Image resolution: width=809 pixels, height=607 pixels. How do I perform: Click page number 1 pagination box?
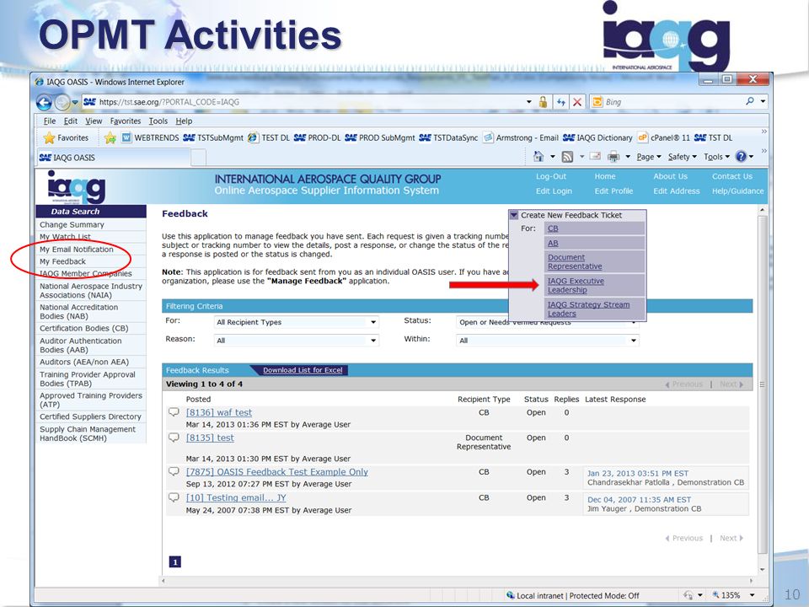[175, 562]
